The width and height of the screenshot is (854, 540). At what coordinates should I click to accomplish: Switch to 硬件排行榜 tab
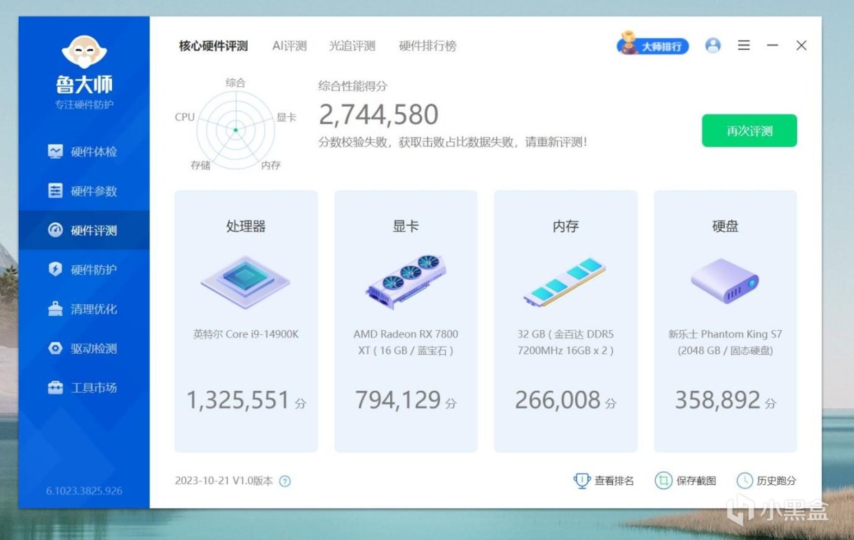(427, 46)
